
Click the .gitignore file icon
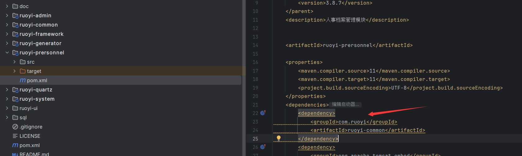[15, 127]
